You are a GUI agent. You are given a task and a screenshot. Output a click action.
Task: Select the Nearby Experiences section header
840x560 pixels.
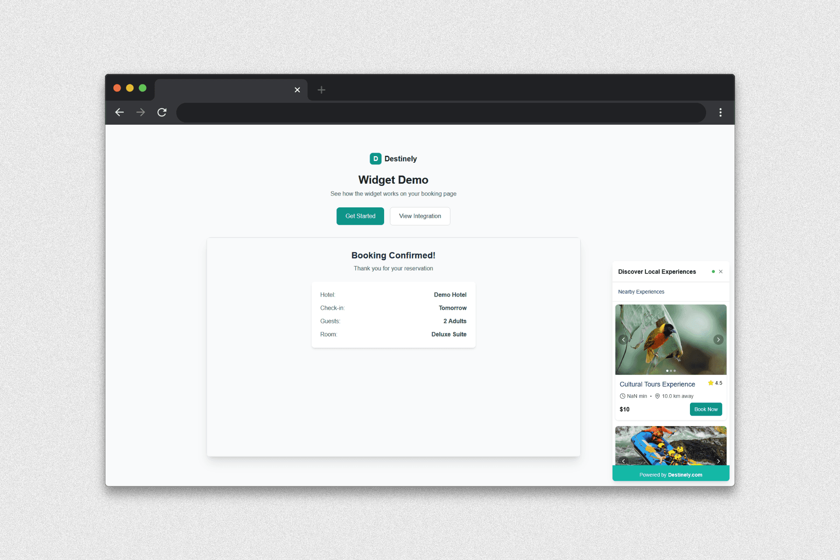click(x=640, y=292)
